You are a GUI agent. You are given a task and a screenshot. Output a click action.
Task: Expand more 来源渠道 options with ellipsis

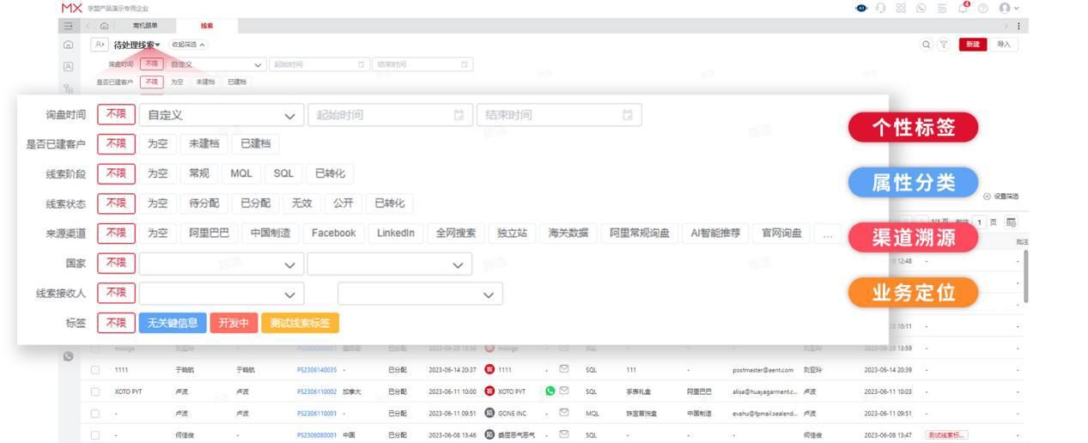click(826, 233)
